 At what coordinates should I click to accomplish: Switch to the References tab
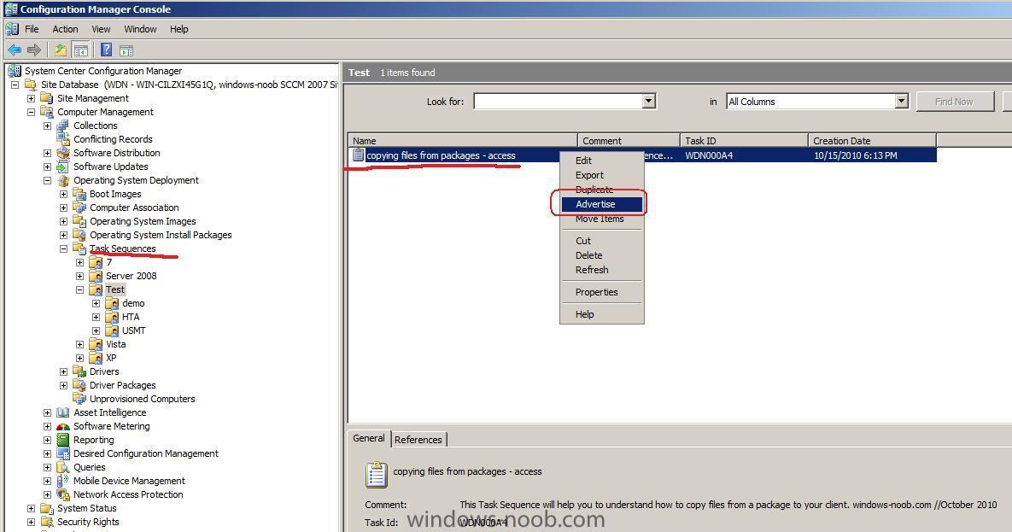[x=418, y=440]
